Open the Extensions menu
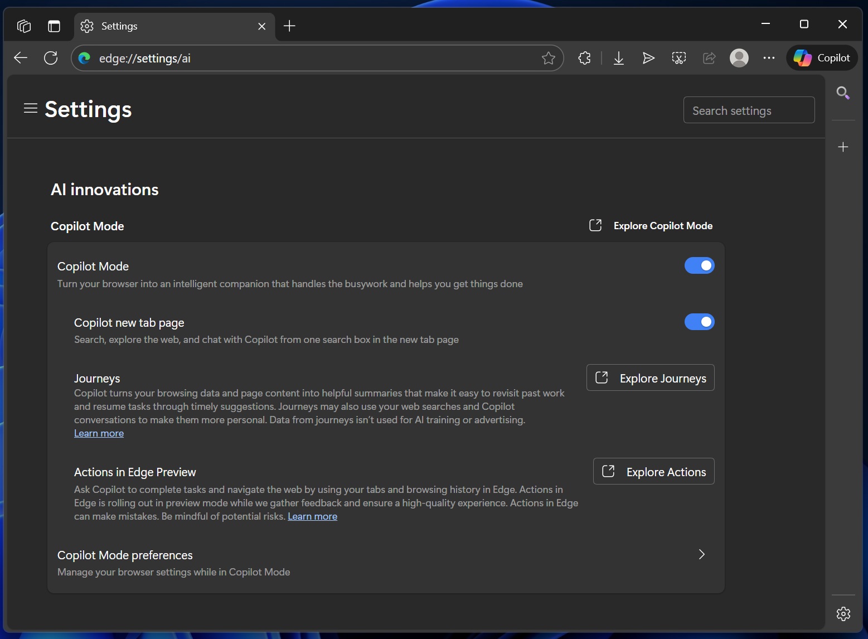The image size is (868, 639). click(584, 57)
